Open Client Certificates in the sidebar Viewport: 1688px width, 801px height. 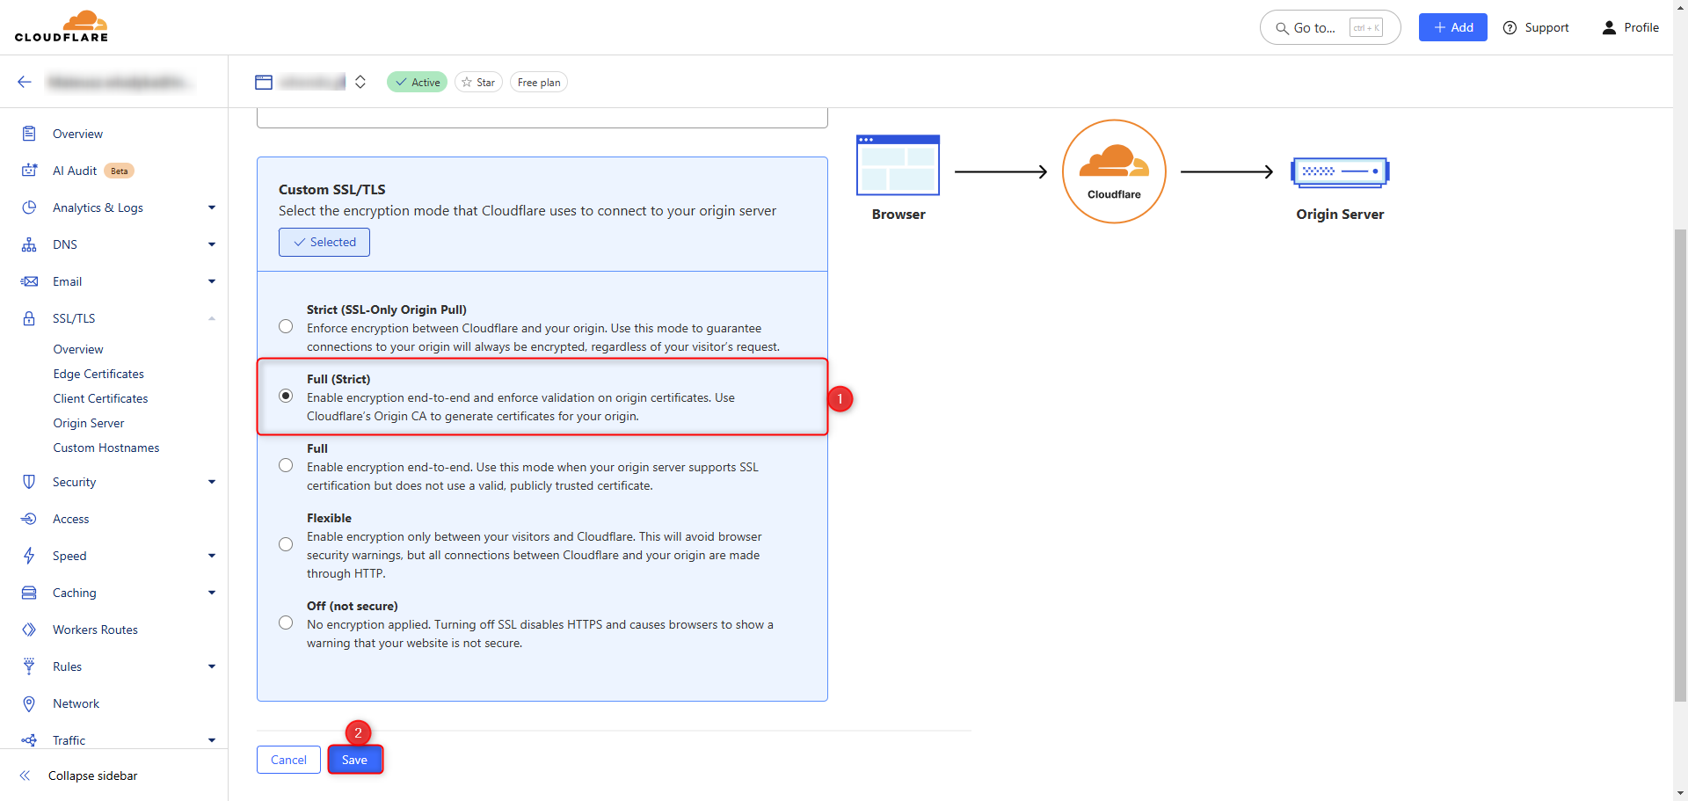(100, 398)
